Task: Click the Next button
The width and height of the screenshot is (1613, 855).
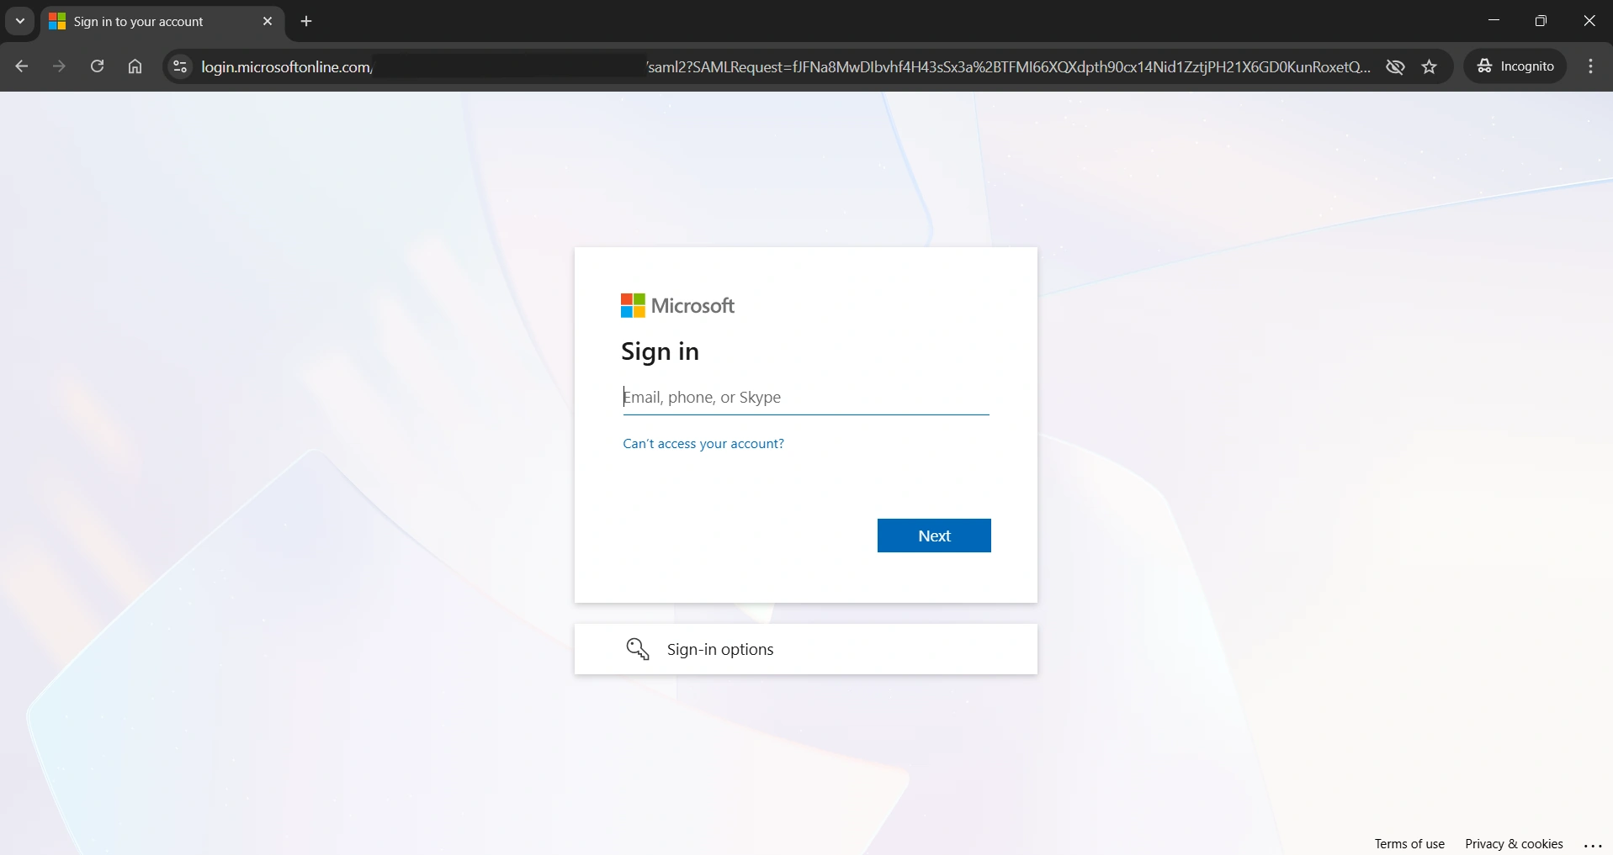Action: click(x=934, y=536)
